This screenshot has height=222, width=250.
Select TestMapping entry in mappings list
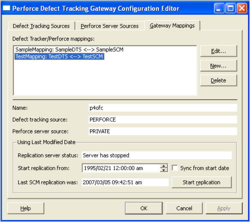pyautogui.click(x=59, y=57)
